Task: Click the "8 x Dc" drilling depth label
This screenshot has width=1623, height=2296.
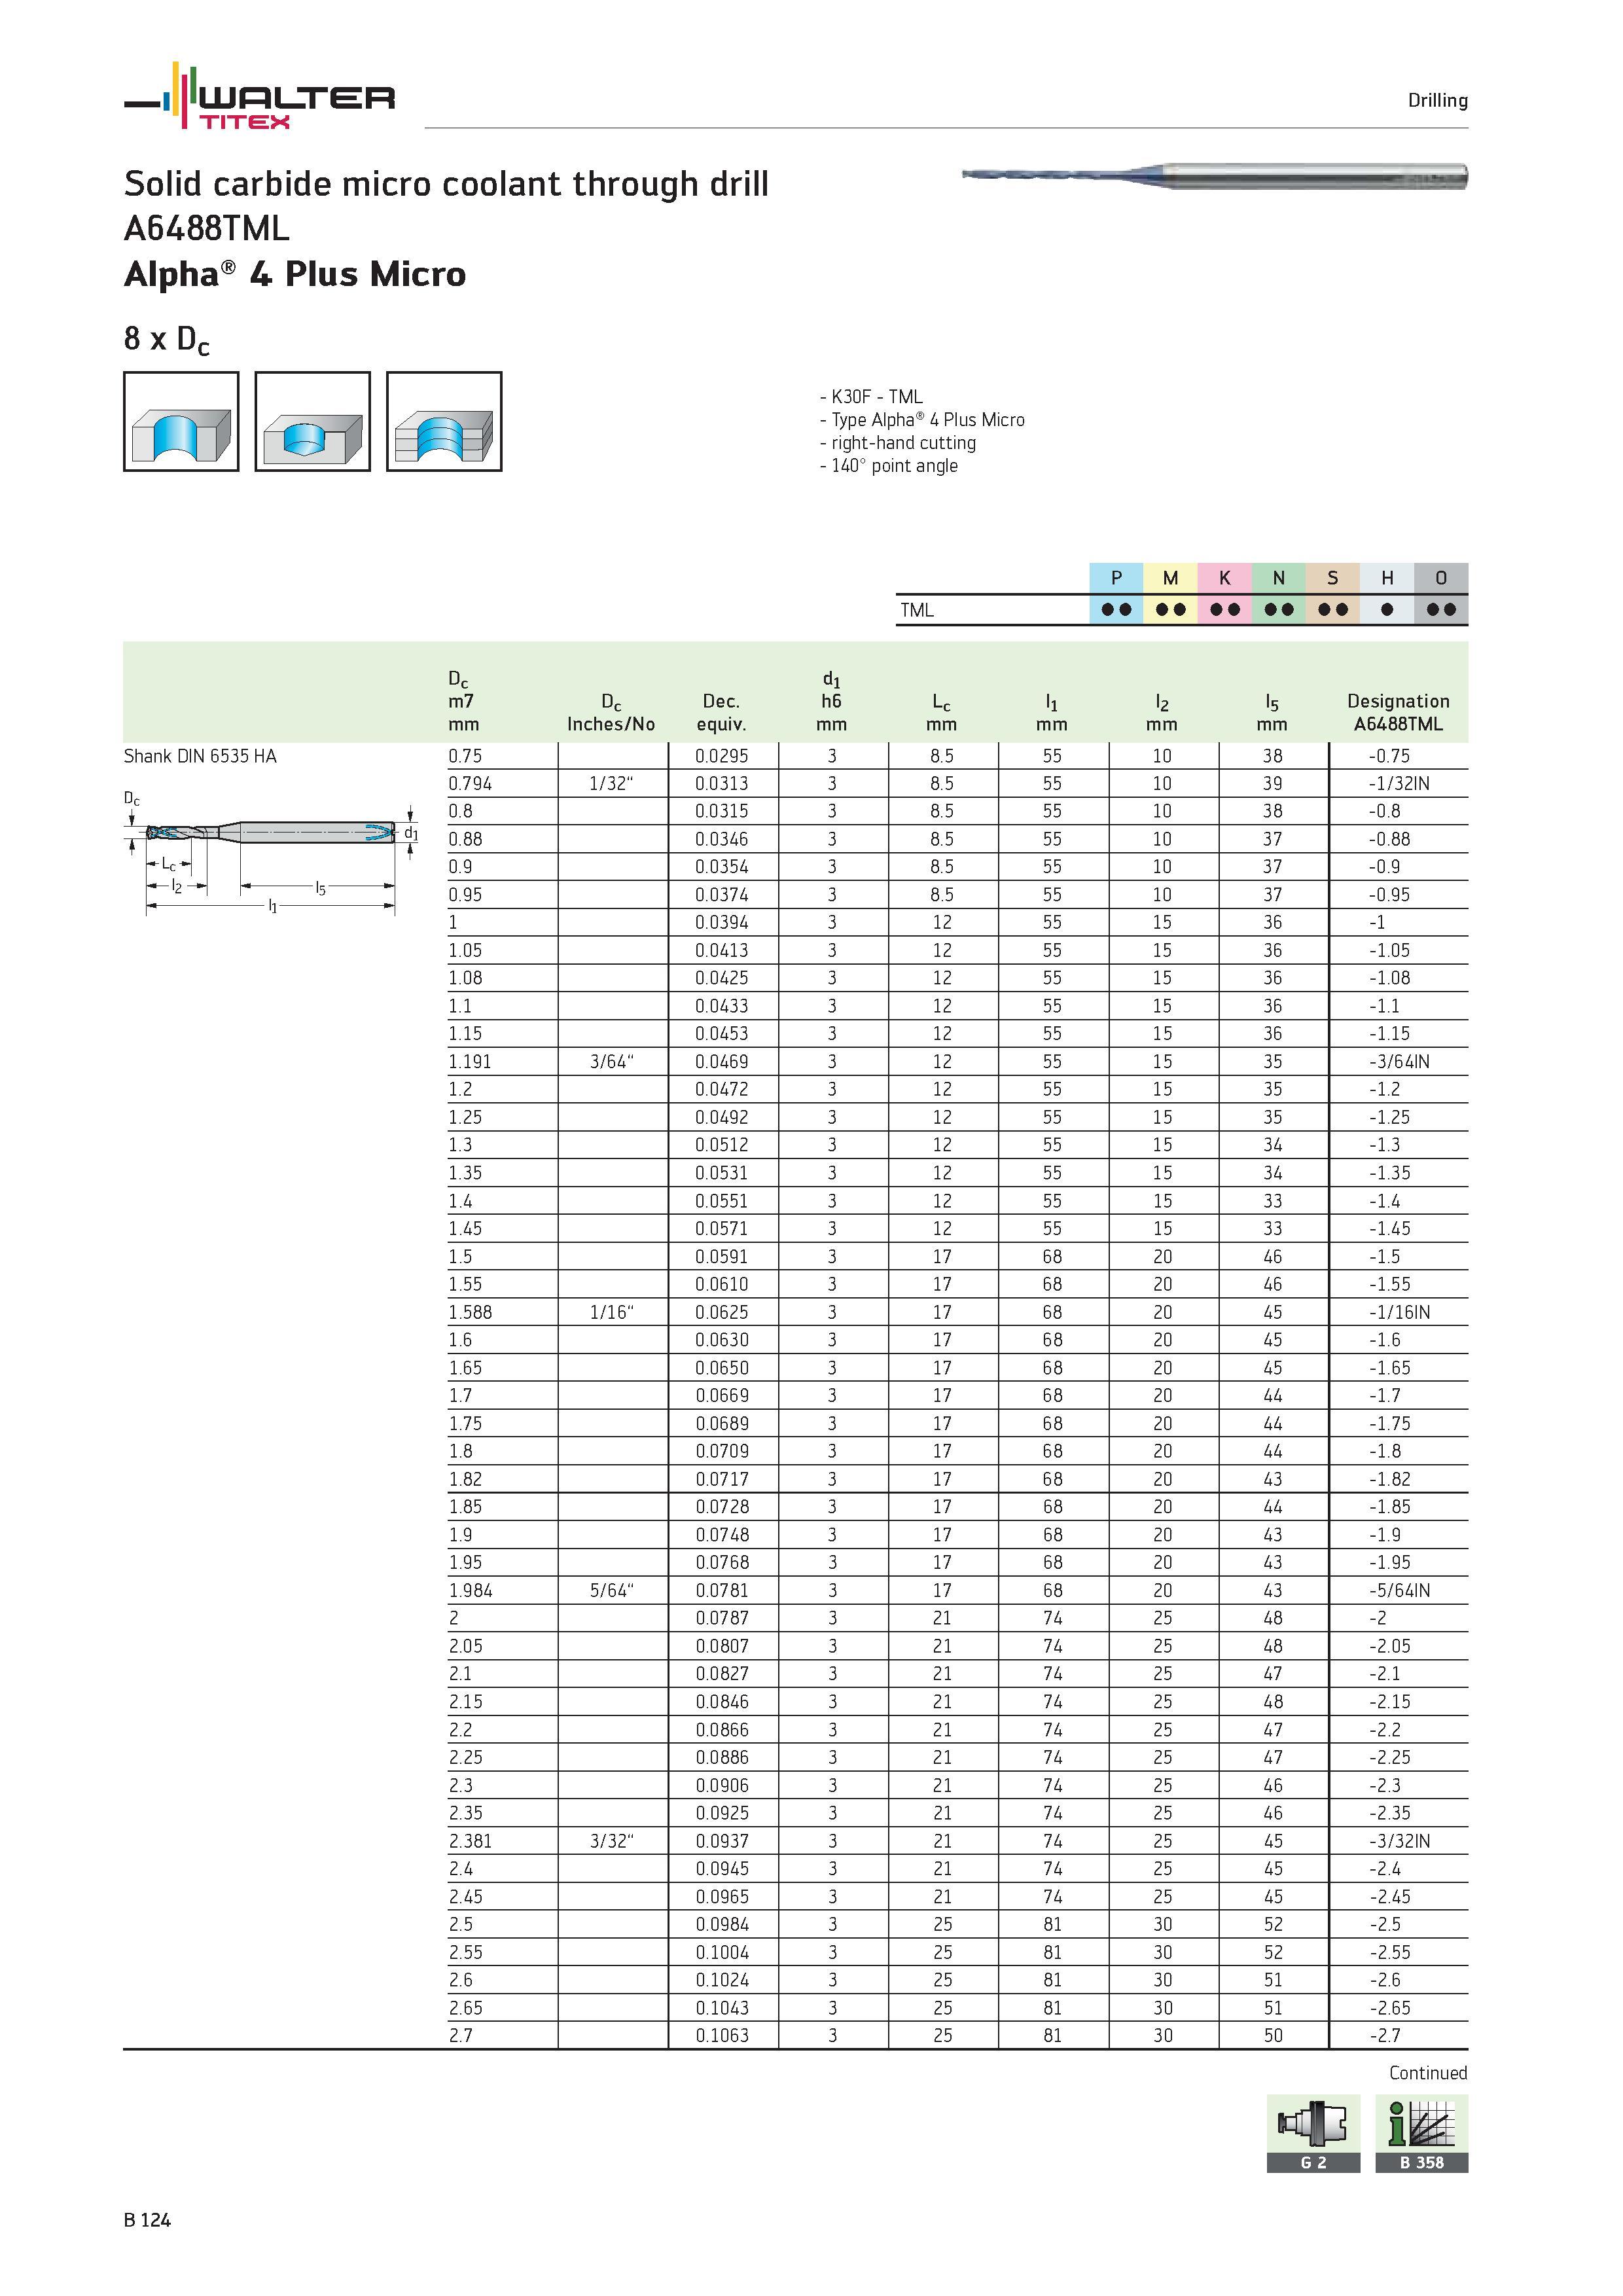Action: click(167, 340)
